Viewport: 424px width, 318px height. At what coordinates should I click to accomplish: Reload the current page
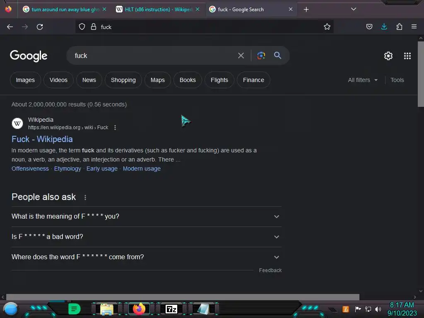pyautogui.click(x=40, y=27)
